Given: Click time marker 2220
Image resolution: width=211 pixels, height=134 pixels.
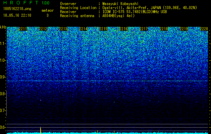Looking at the screenshot, I should 204,29.
